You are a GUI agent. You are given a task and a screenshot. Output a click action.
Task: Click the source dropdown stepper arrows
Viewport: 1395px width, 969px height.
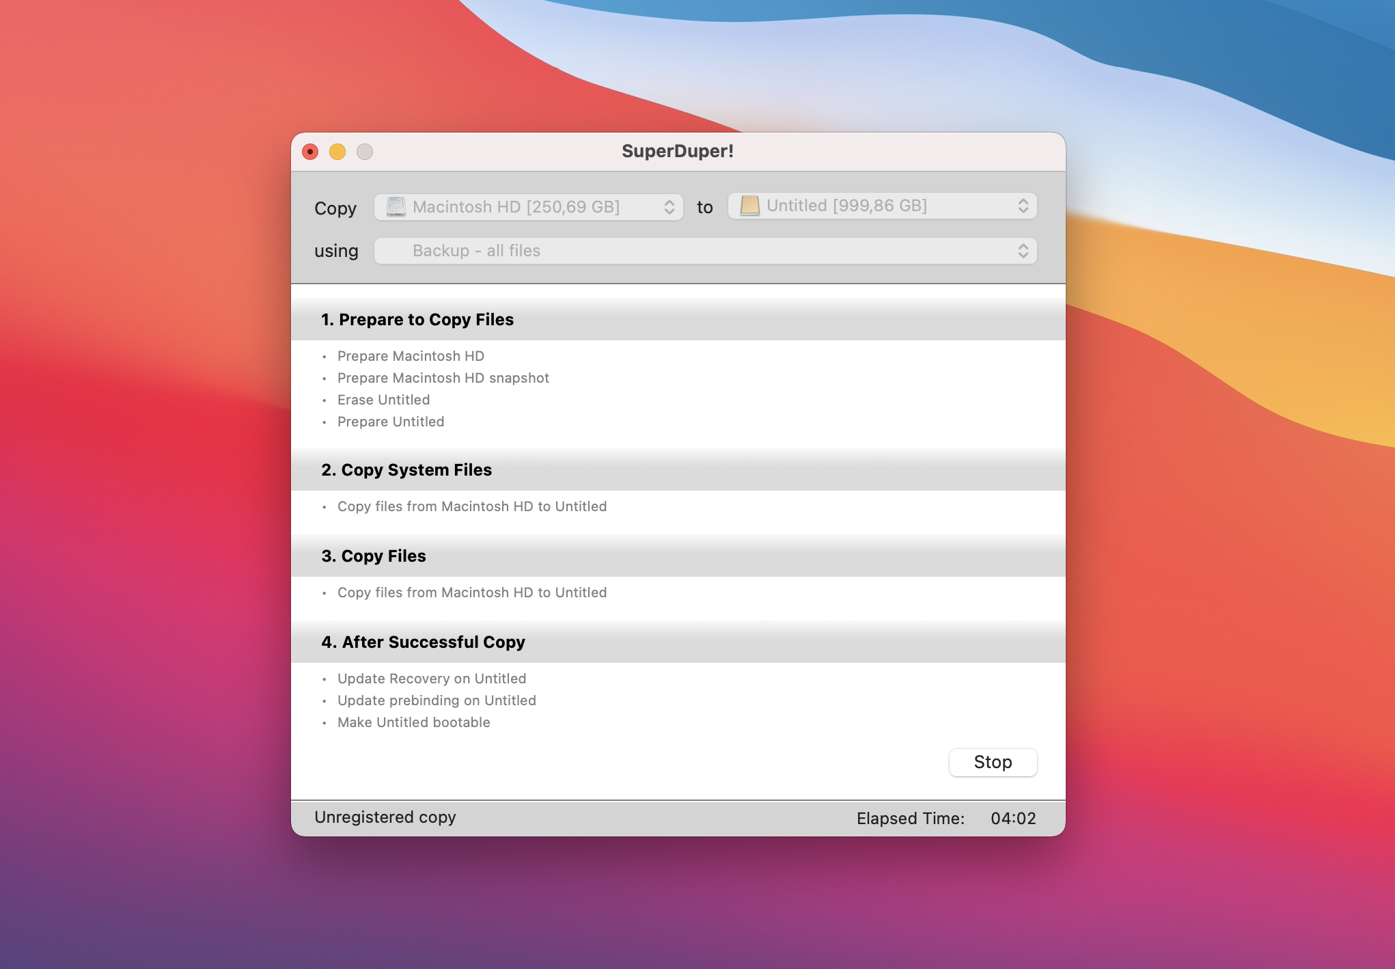click(669, 207)
